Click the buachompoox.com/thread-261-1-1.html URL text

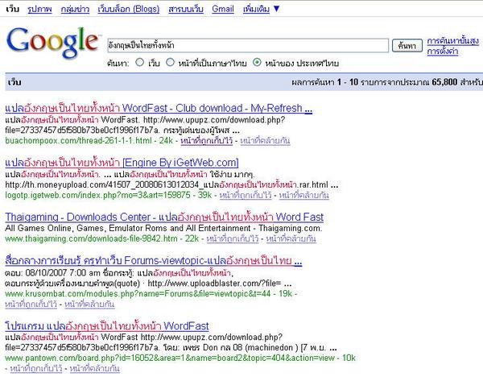coord(79,141)
